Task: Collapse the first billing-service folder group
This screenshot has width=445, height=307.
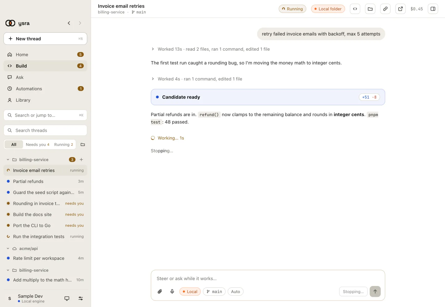Action: tap(8, 160)
